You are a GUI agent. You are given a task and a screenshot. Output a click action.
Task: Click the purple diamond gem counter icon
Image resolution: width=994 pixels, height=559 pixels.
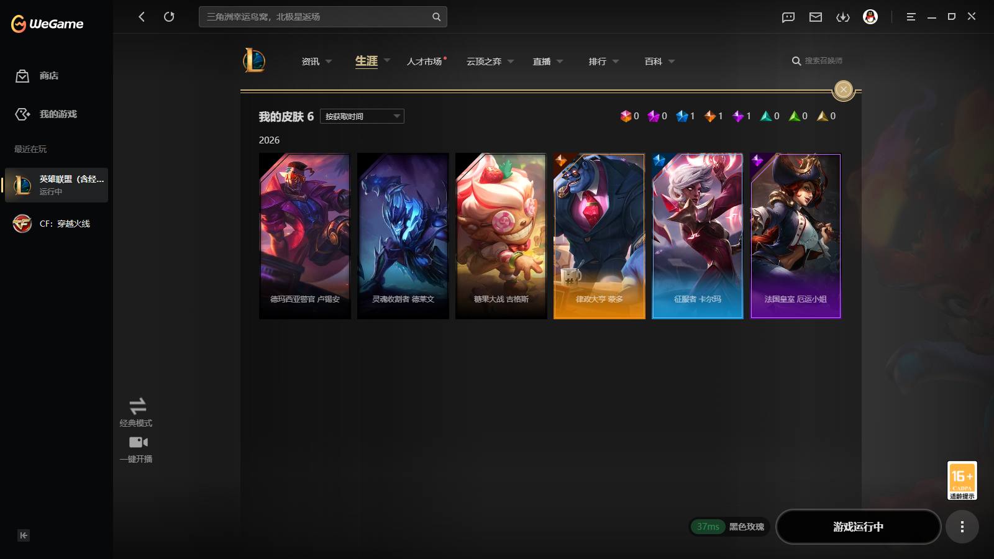[x=738, y=116]
